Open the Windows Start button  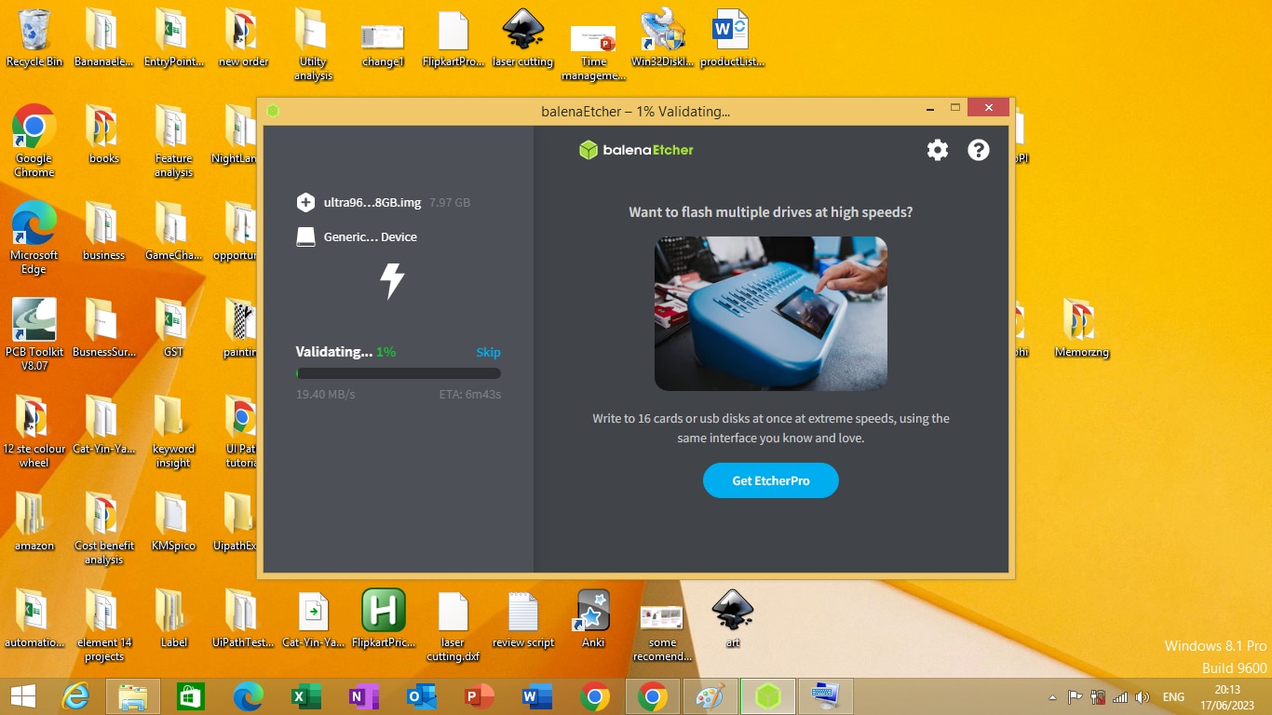[x=23, y=696]
